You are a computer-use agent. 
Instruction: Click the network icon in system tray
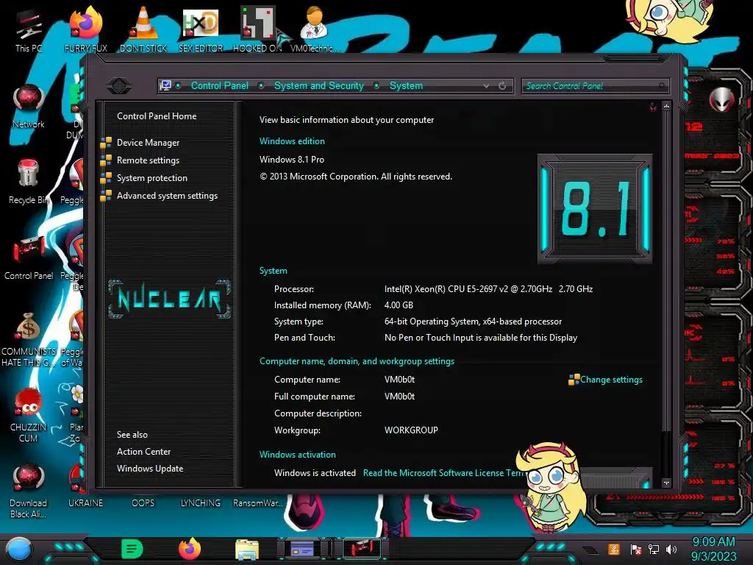coord(653,549)
